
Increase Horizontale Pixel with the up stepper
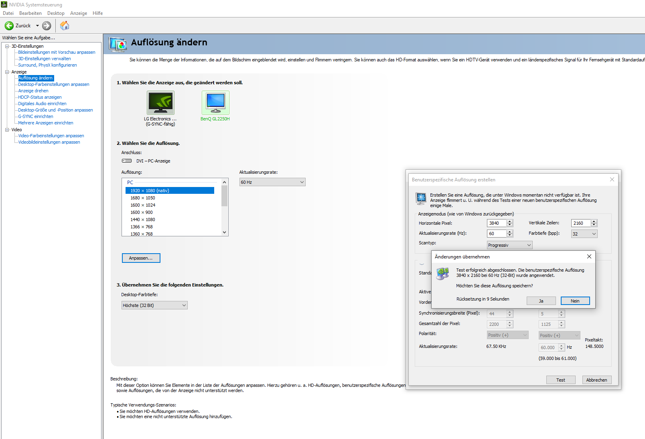pyautogui.click(x=510, y=222)
